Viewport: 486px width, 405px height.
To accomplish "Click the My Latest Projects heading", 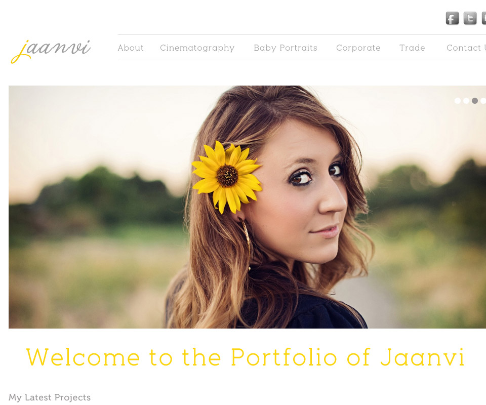I will [x=50, y=397].
